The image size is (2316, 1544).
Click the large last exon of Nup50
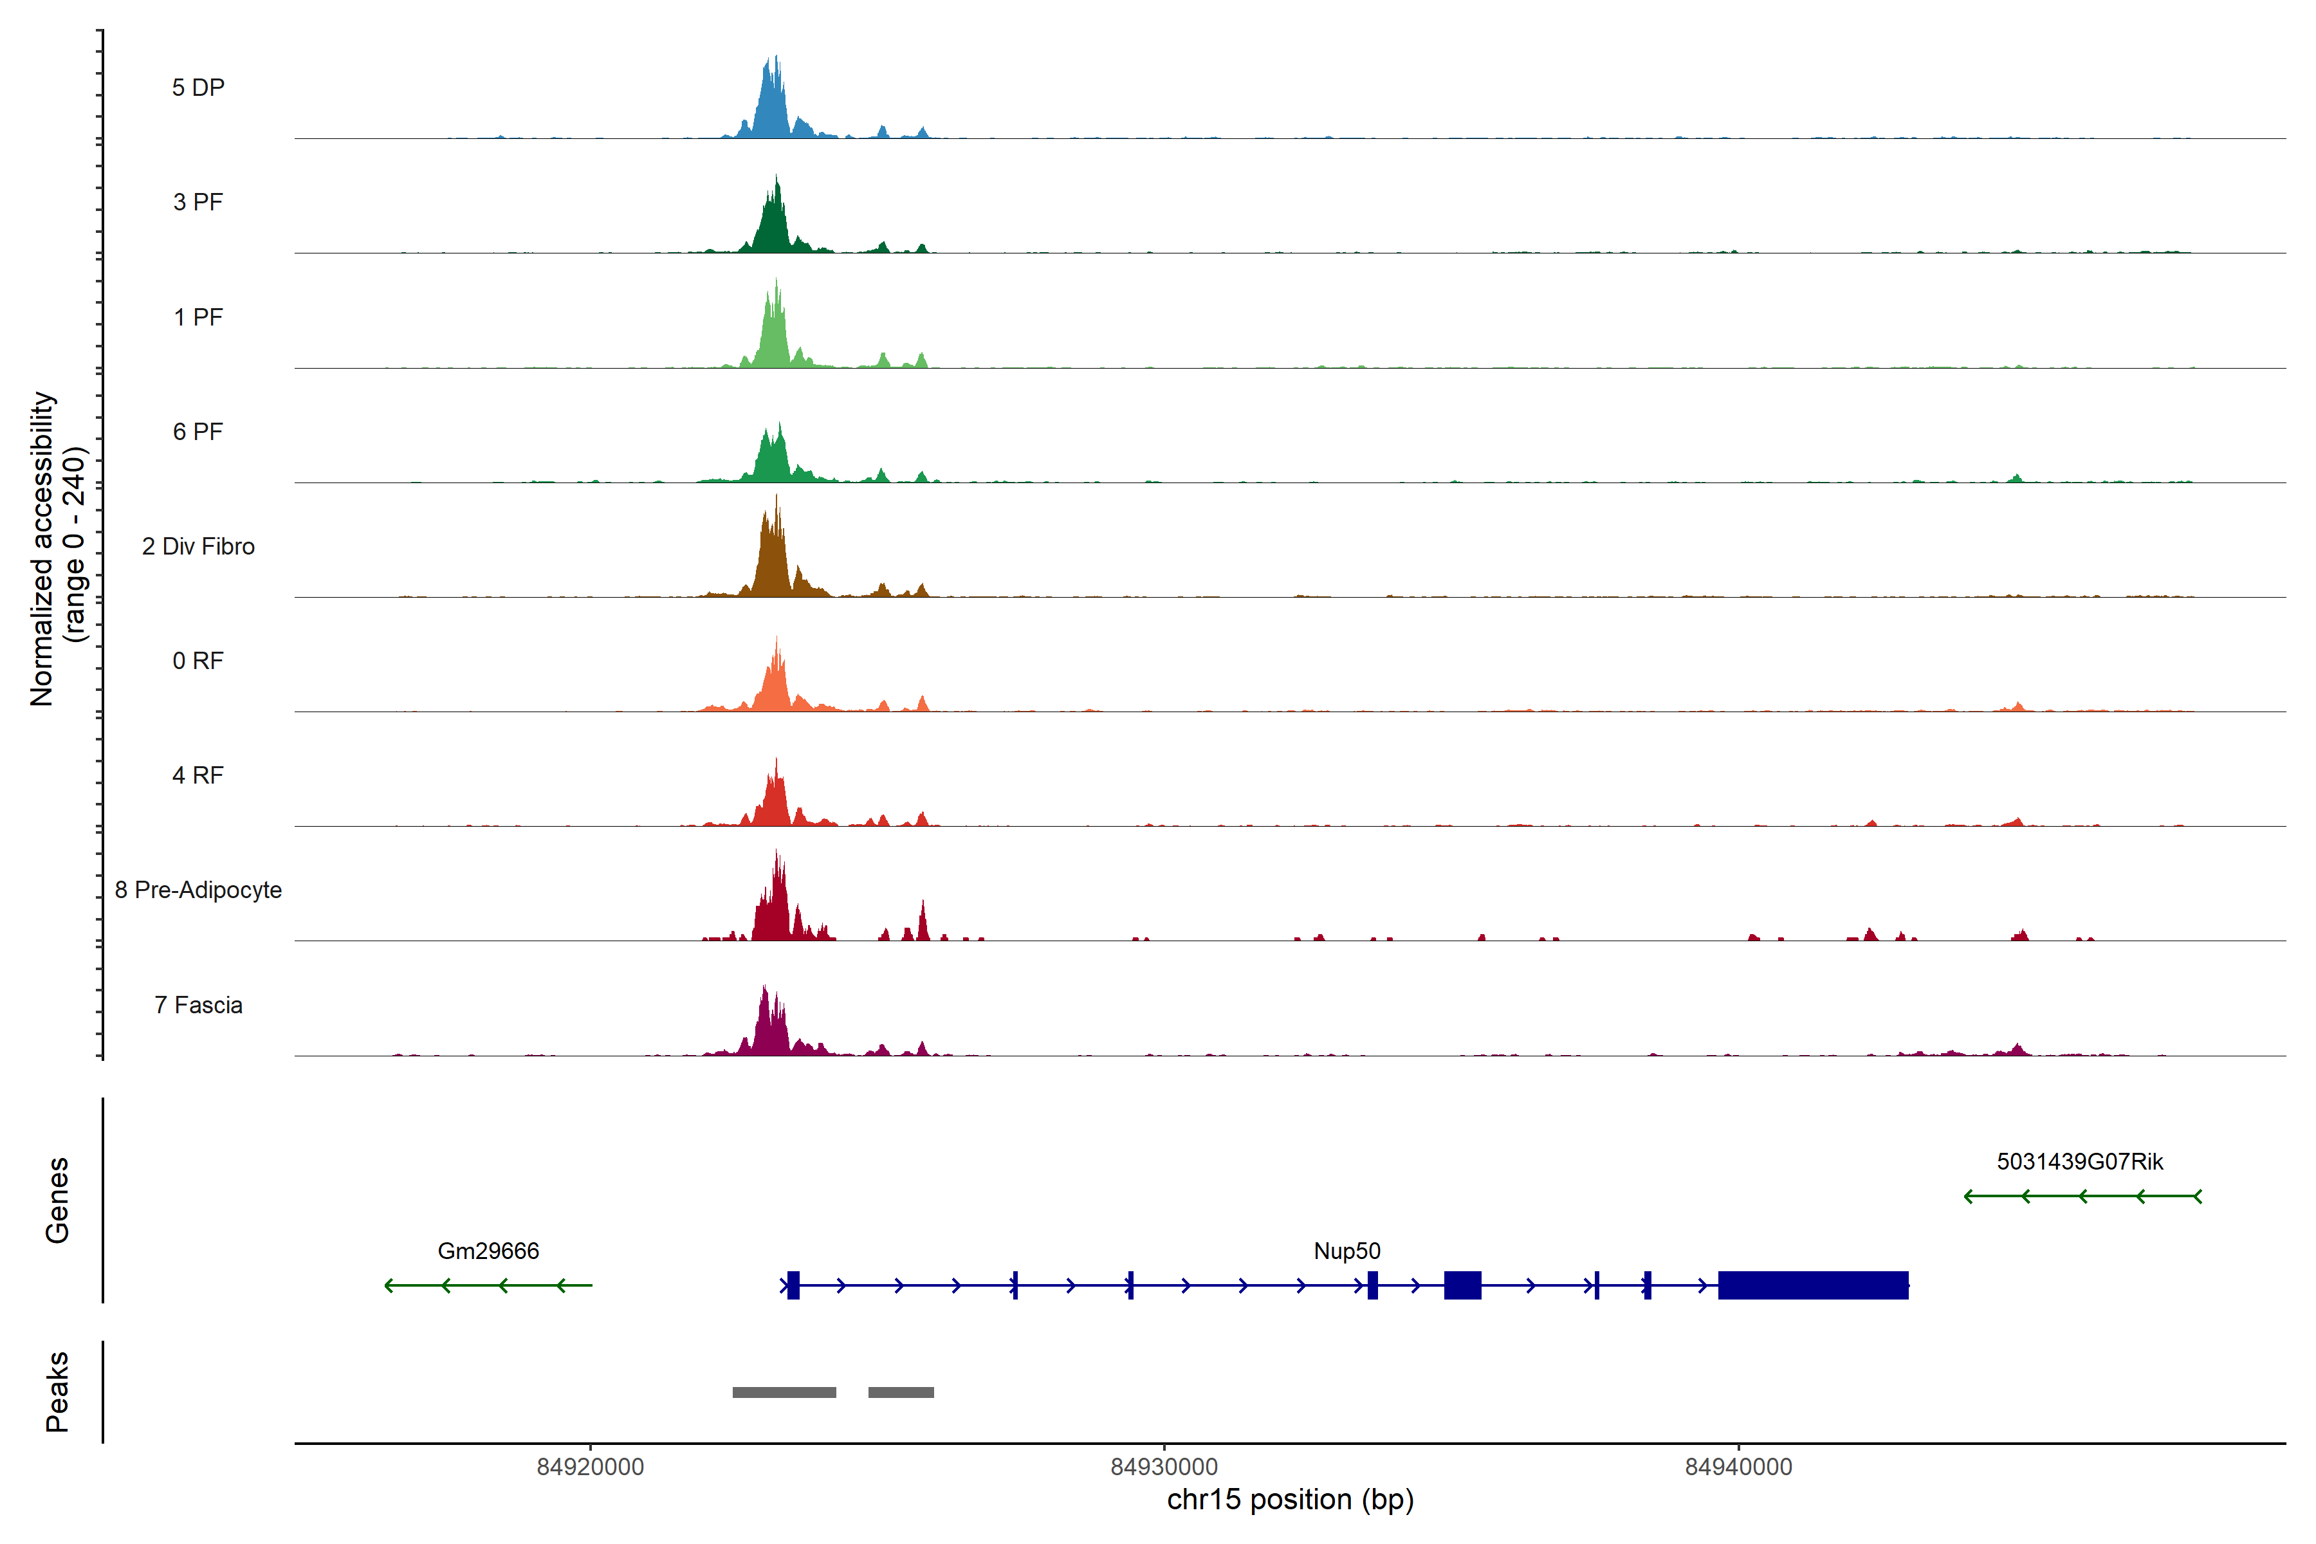[1813, 1285]
